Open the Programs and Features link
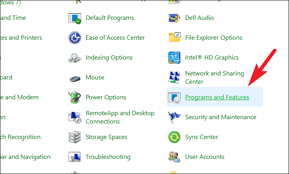Image resolution: width=289 pixels, height=174 pixels. 217,97
